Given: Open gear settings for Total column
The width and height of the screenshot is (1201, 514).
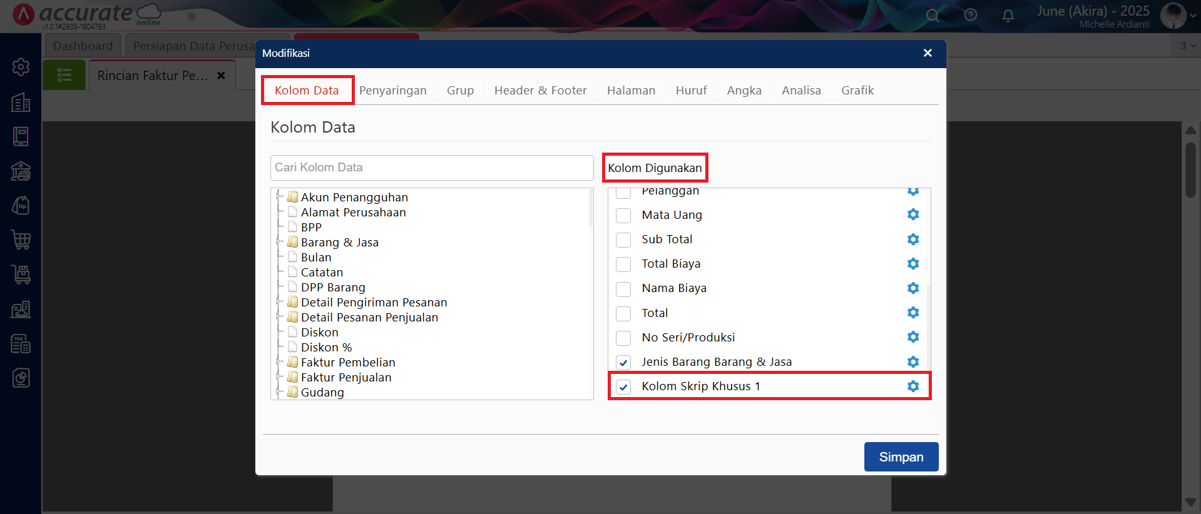Looking at the screenshot, I should (913, 313).
